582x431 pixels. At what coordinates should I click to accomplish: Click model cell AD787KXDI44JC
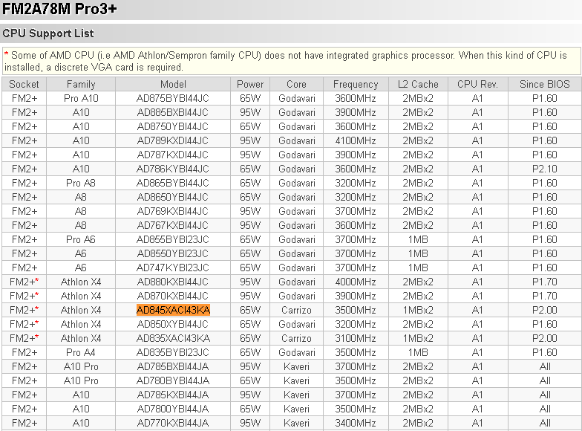pyautogui.click(x=173, y=155)
